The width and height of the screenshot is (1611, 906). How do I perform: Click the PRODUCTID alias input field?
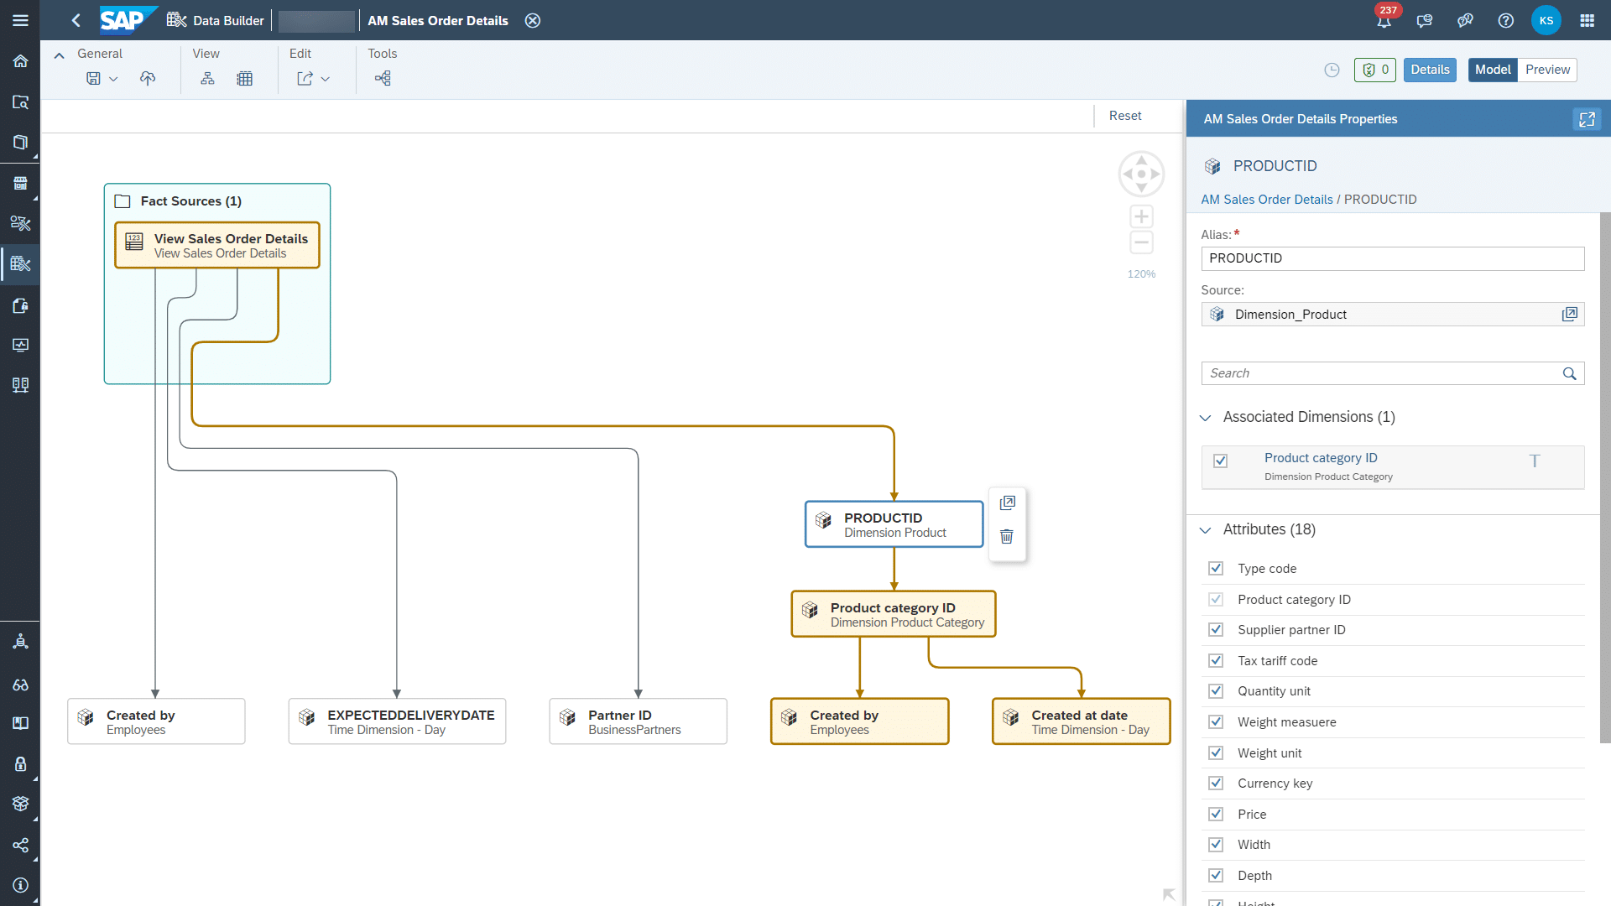click(x=1392, y=258)
